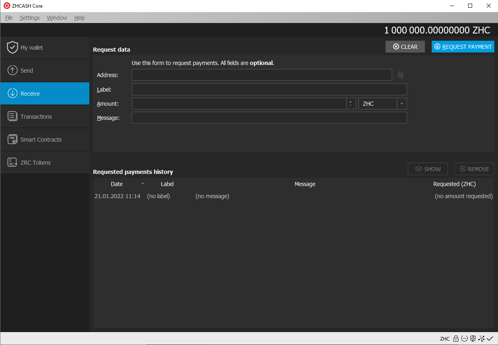Click the (no message) cell
The height and width of the screenshot is (345, 498).
(212, 196)
